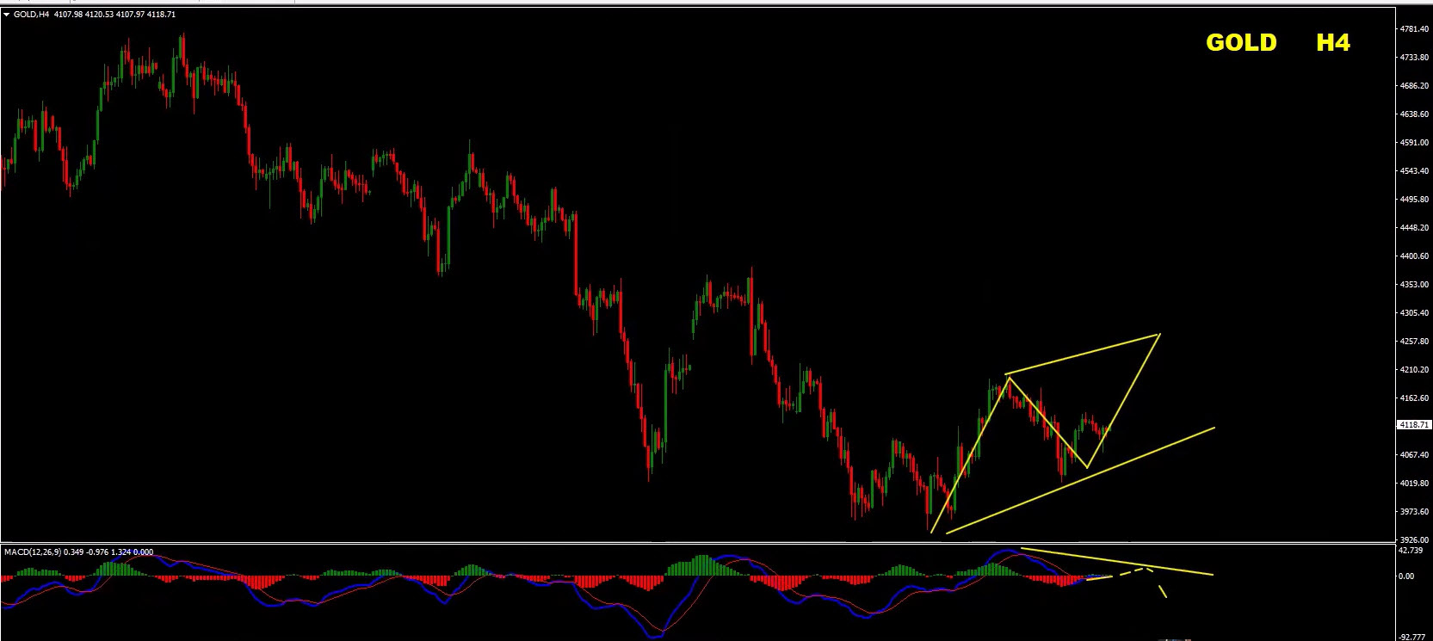Screen dimensions: 1433x641
Task: Click the MACD -92.777 scale label
Action: [1411, 637]
